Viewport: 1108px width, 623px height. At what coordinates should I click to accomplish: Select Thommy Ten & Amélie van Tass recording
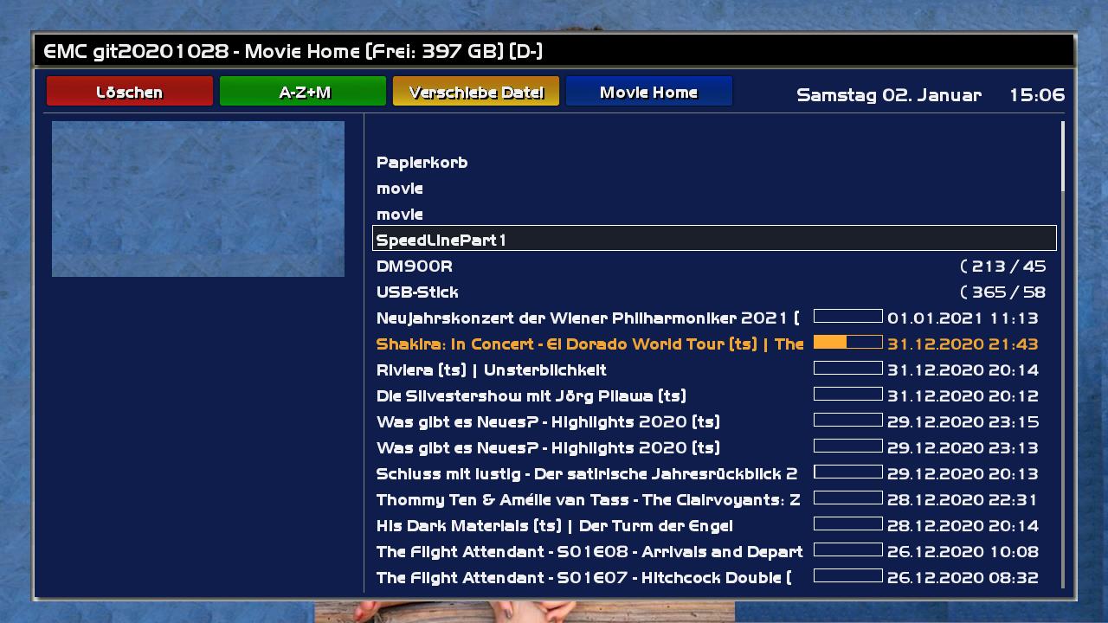click(x=588, y=500)
